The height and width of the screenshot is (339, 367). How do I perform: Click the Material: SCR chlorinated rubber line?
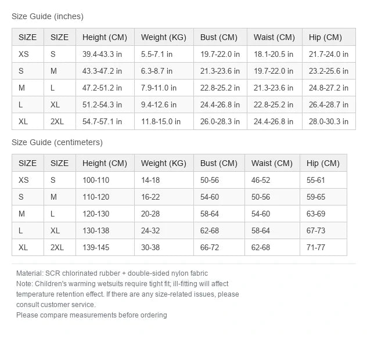click(x=112, y=273)
